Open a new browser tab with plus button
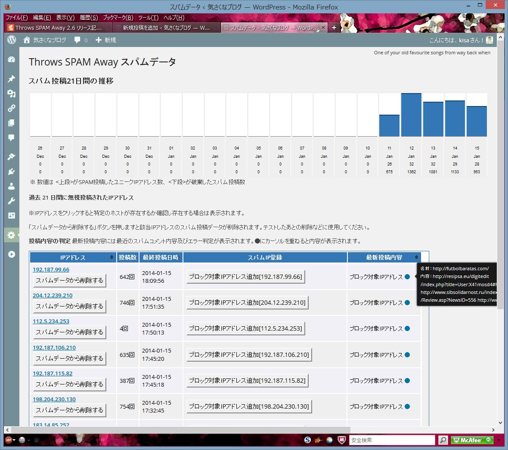 tap(334, 28)
